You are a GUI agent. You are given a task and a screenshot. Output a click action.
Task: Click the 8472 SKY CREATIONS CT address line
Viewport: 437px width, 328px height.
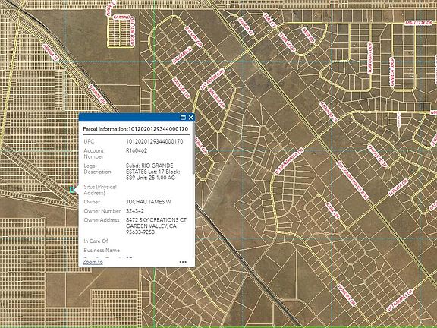pos(156,219)
